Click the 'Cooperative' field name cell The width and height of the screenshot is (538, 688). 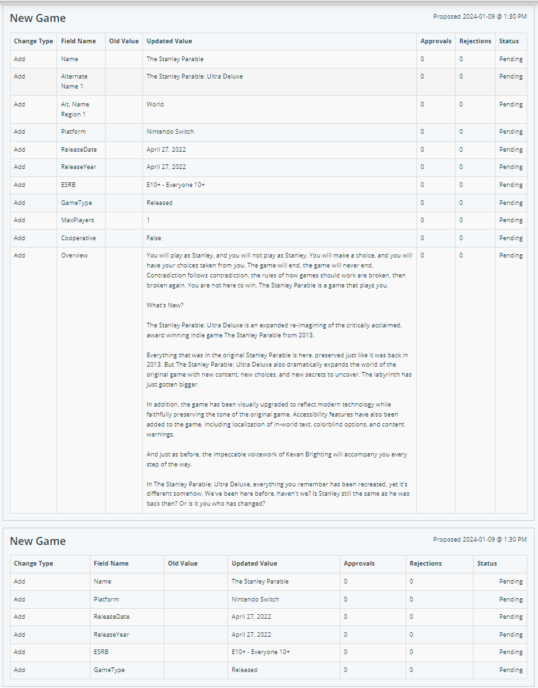80,238
